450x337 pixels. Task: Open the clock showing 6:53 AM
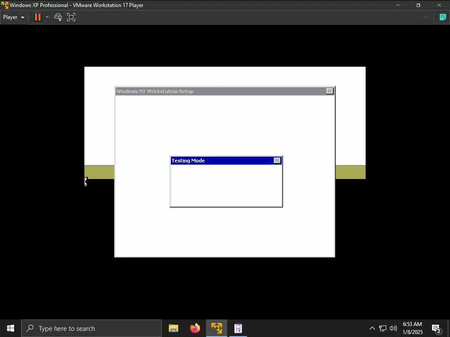pos(412,328)
